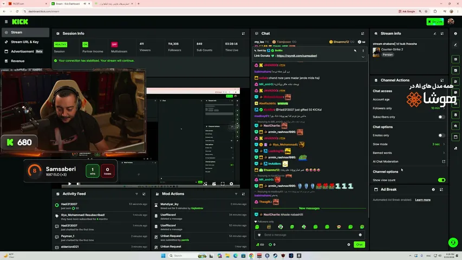Open Mahdiyar_iky timed out mod action

200,206
